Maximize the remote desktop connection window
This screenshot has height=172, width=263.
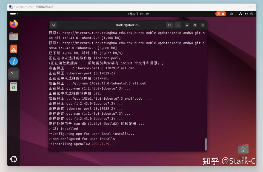click(239, 7)
